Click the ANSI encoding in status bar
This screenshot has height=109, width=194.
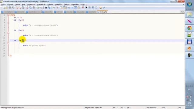coord(163,108)
